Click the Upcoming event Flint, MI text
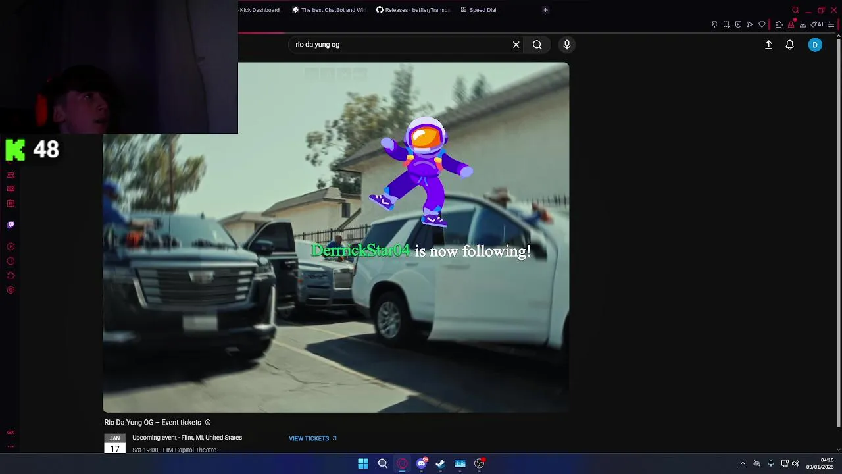Screen dimensions: 842x474 pyautogui.click(x=187, y=438)
